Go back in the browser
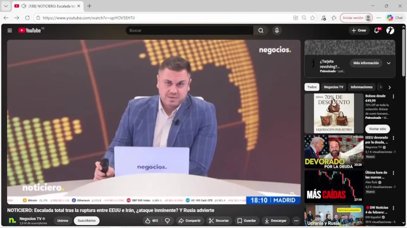Image resolution: width=407 pixels, height=228 pixels. [x=6, y=18]
